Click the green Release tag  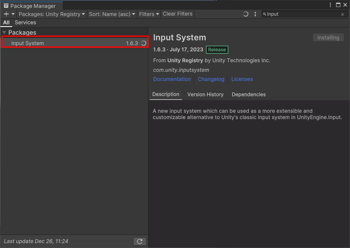[217, 50]
